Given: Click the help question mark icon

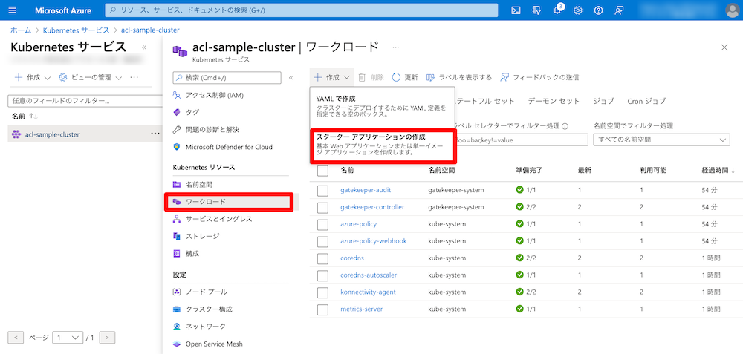Looking at the screenshot, I should pyautogui.click(x=598, y=10).
